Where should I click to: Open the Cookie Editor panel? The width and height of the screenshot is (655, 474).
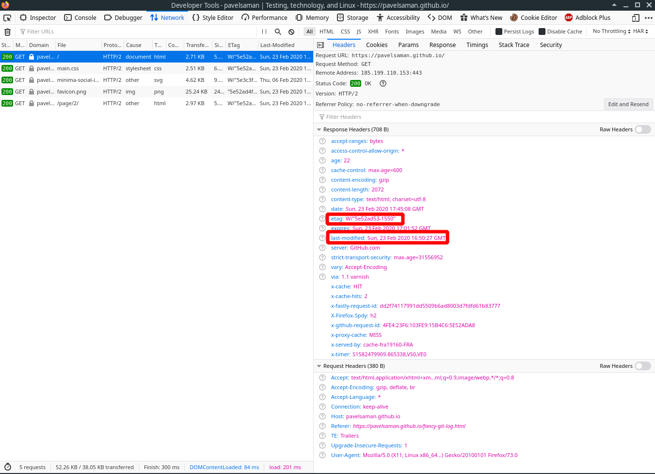534,18
